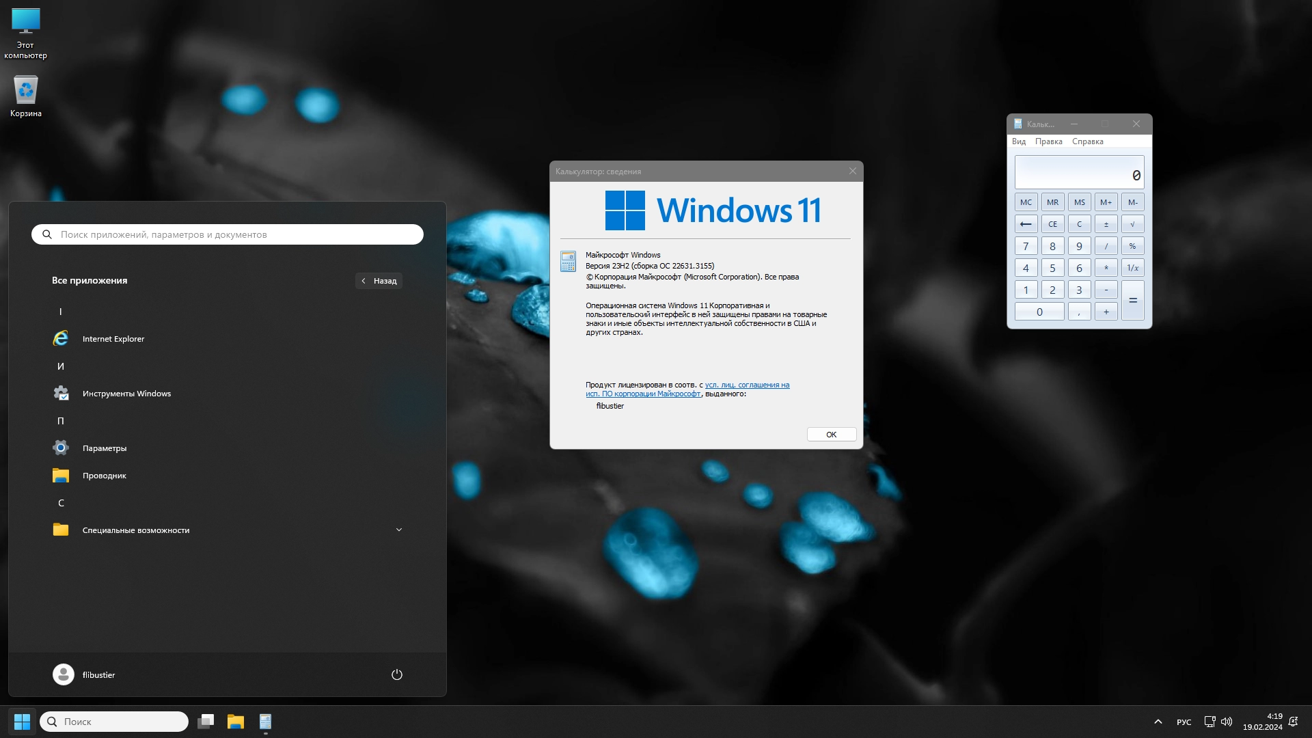Expand Специальные возможности folder chevron

399,530
